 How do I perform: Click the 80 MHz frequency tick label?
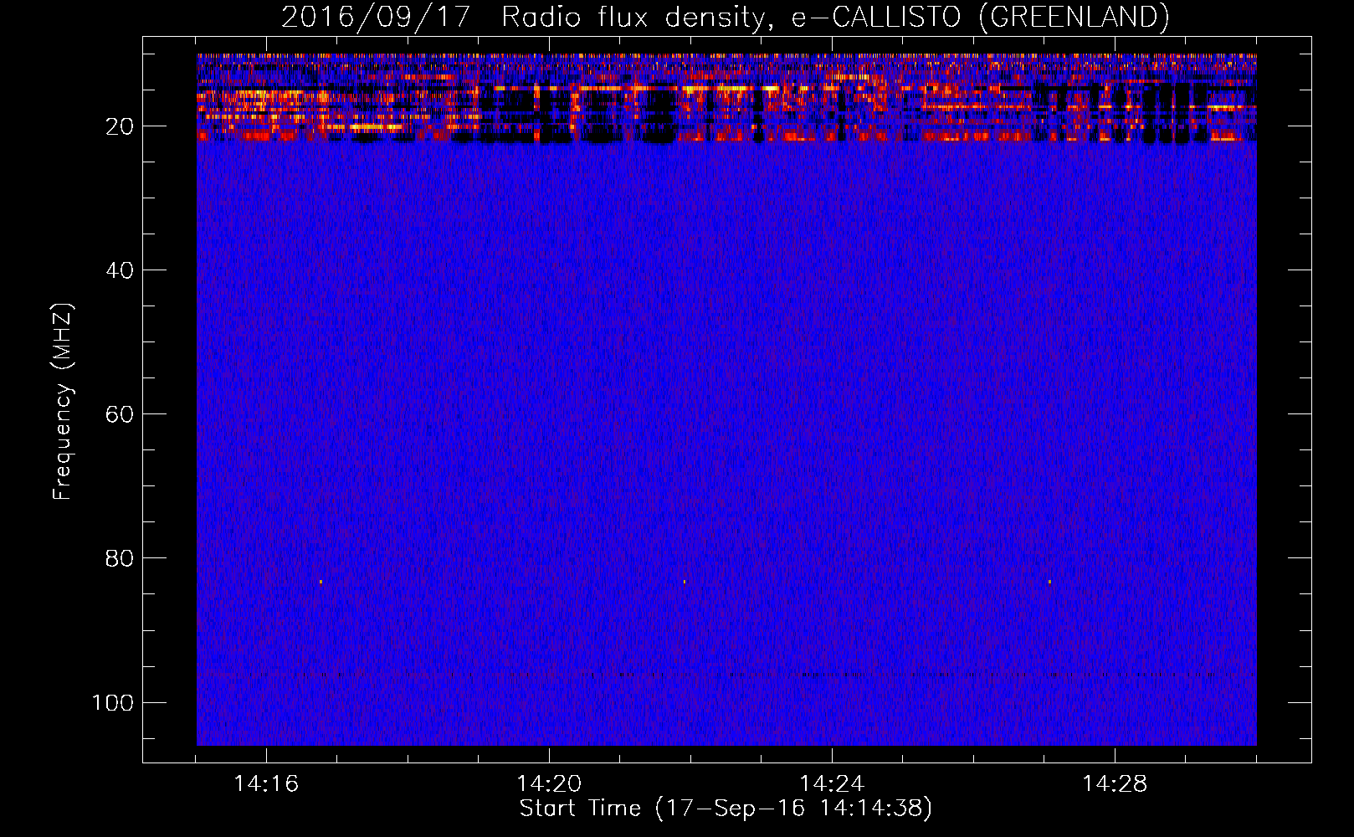point(120,558)
